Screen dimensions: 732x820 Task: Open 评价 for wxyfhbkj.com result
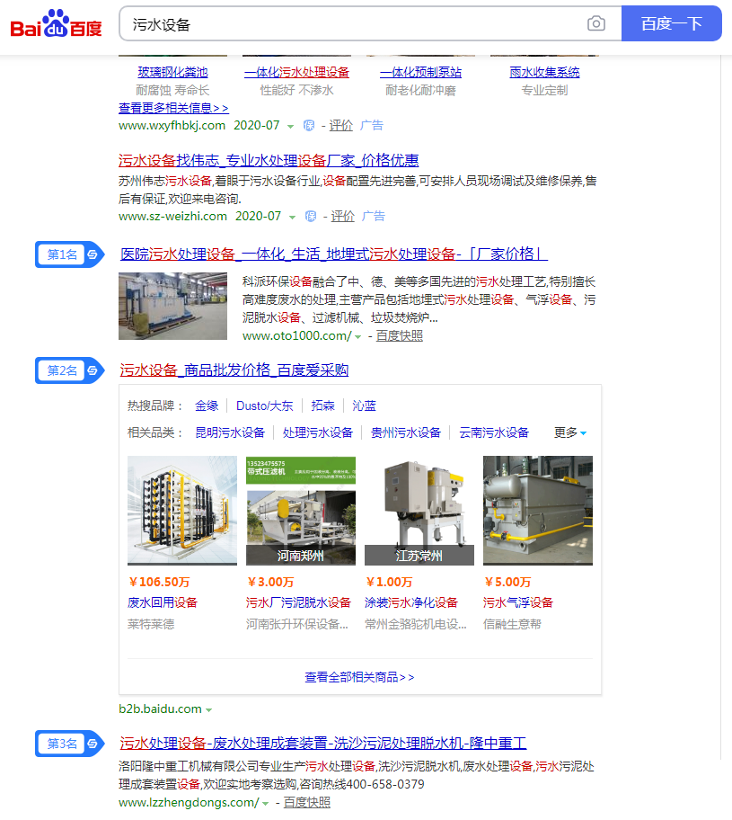click(x=340, y=126)
